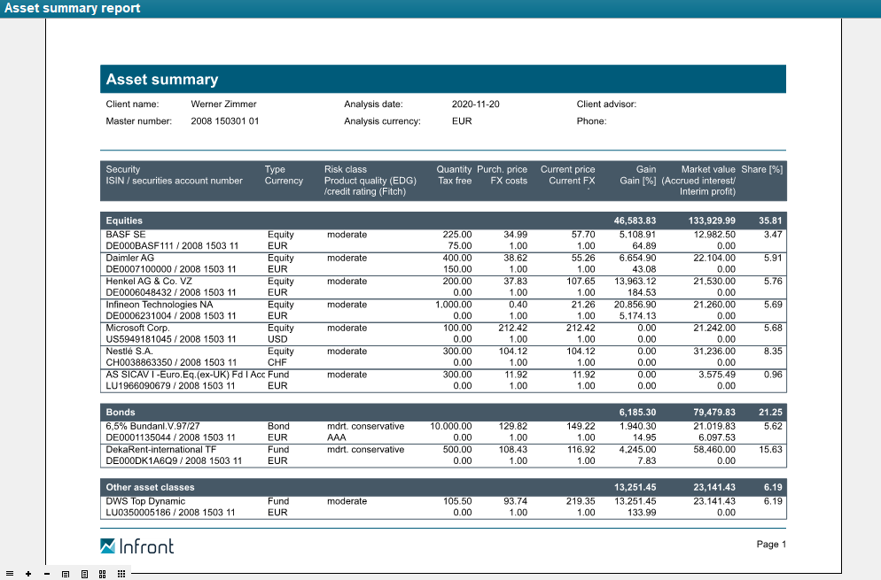Click the Asset summary report title bar
The width and height of the screenshot is (881, 580).
[x=71, y=8]
